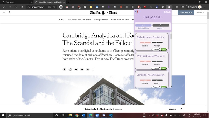Screen dimensions: 209x118
Task: Open Cambridge Analytica suspen... card title
Action: pos(151,75)
